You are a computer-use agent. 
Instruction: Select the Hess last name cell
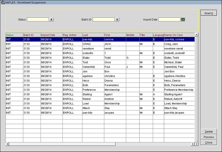point(93,81)
